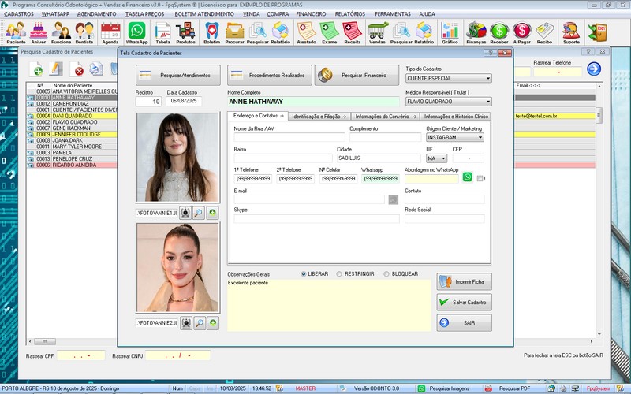Open the FINANCEIRO menu
631x394 pixels.
(310, 13)
